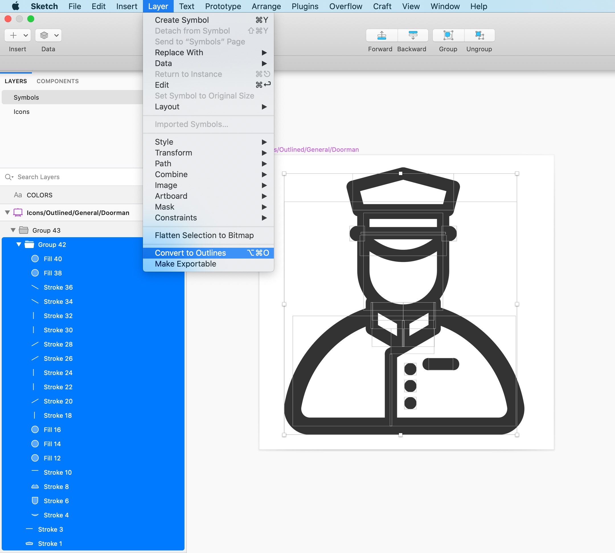
Task: Click the Group 42 folder icon
Action: pyautogui.click(x=29, y=245)
